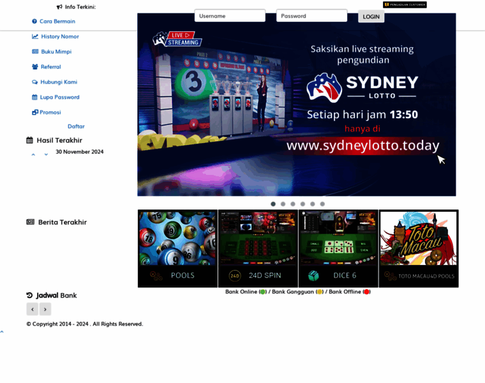This screenshot has height=383, width=485.
Task: Open the Toto Macau game thumbnail
Action: click(x=419, y=248)
